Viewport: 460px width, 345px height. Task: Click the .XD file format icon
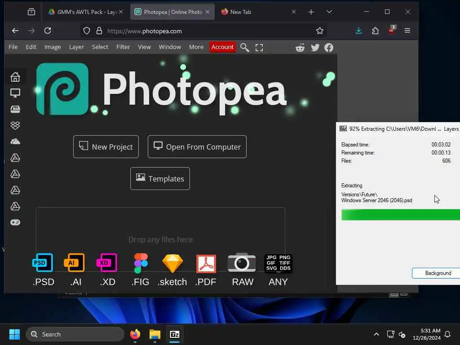(x=107, y=262)
